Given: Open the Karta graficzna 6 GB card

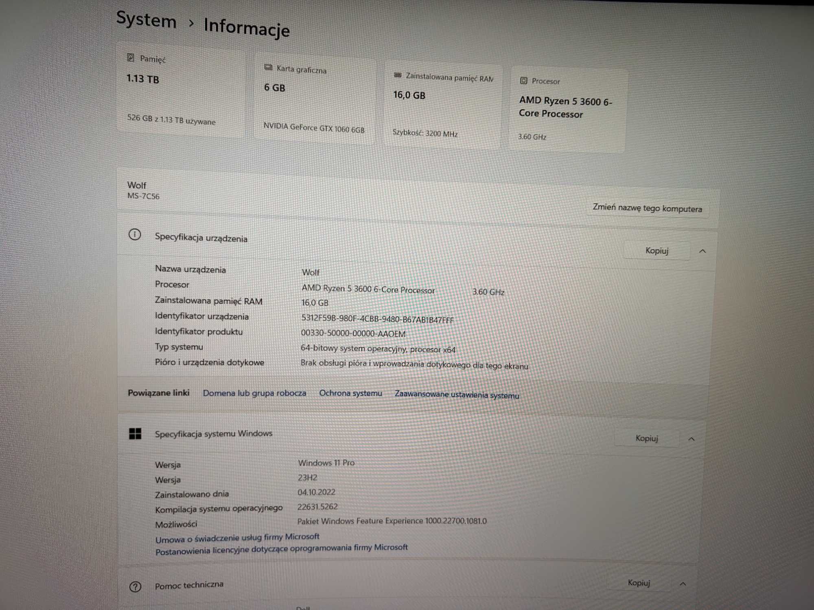Looking at the screenshot, I should (315, 99).
